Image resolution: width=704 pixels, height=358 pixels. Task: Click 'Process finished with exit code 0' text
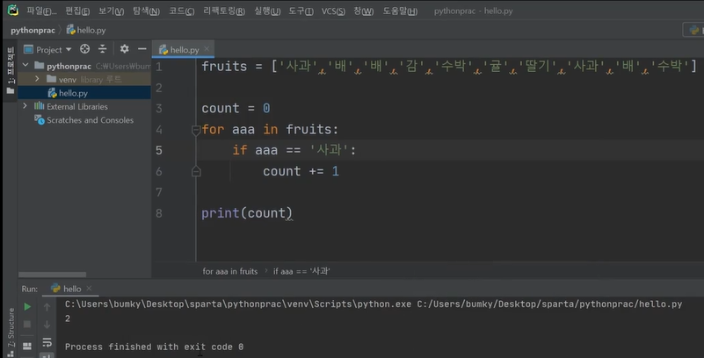[x=154, y=347]
